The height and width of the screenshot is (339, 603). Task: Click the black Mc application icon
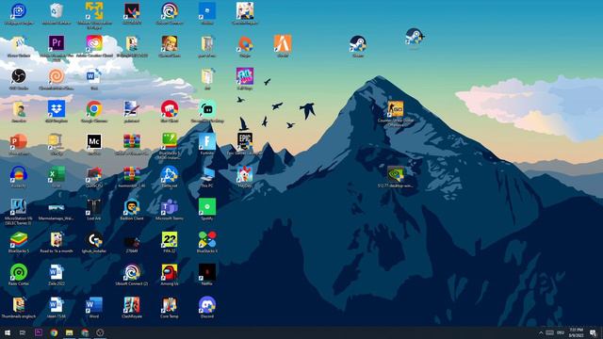(94, 141)
